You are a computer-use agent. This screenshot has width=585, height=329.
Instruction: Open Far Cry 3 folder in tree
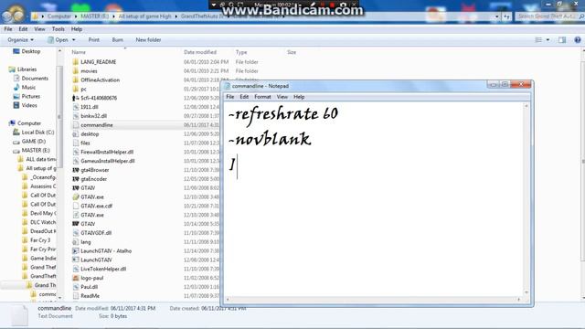[x=40, y=239]
